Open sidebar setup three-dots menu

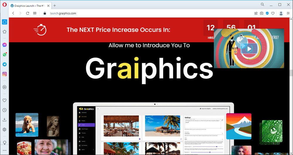pos(4,150)
